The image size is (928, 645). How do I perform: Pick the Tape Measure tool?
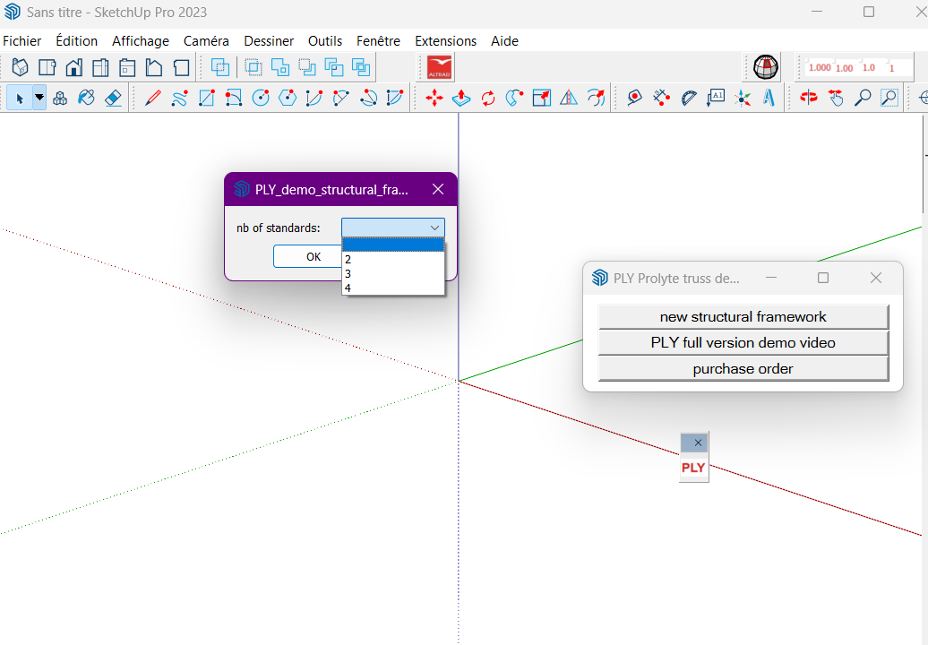pos(634,98)
